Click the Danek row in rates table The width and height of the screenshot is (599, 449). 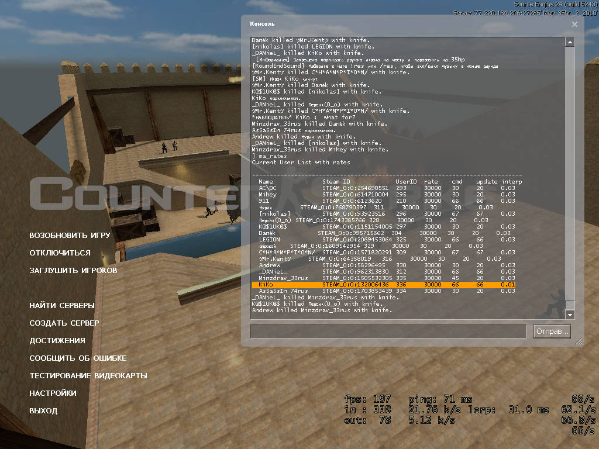(384, 233)
